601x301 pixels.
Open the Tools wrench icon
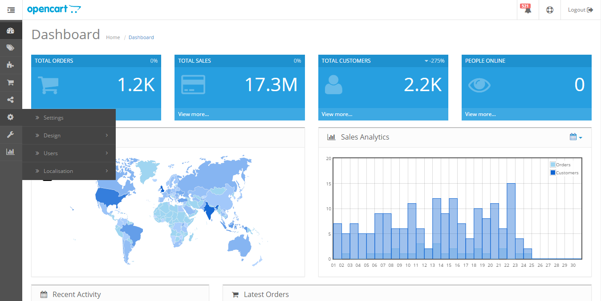pos(11,134)
